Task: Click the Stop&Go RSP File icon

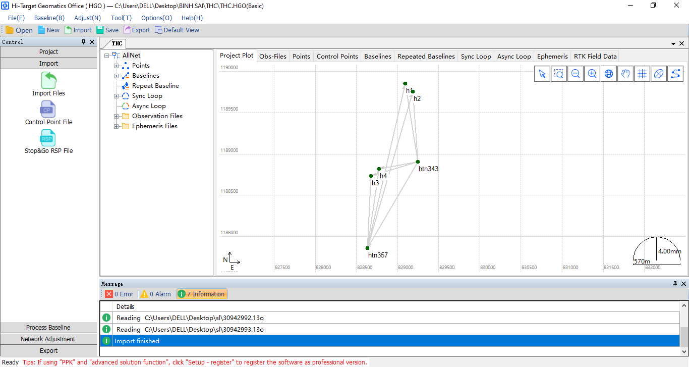Action: pos(48,138)
